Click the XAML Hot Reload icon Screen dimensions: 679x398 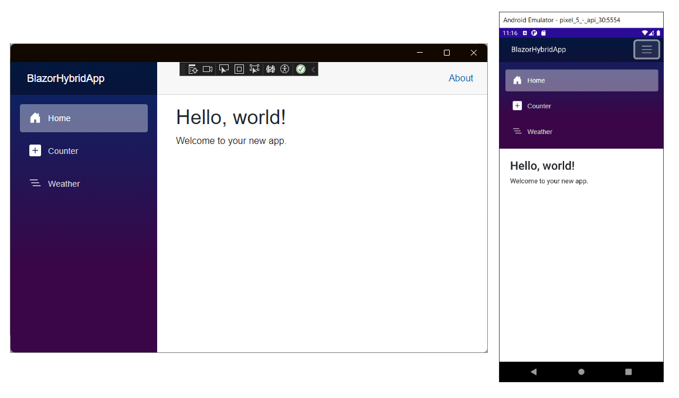tap(270, 68)
